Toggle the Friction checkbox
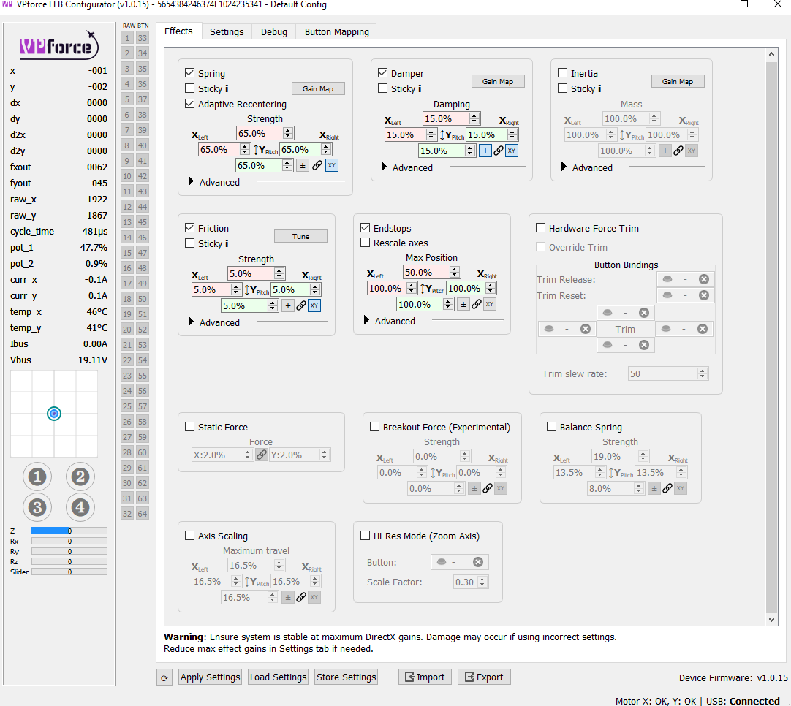 tap(189, 228)
